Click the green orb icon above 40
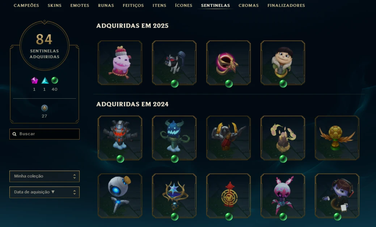This screenshot has width=376, height=227. tap(55, 80)
